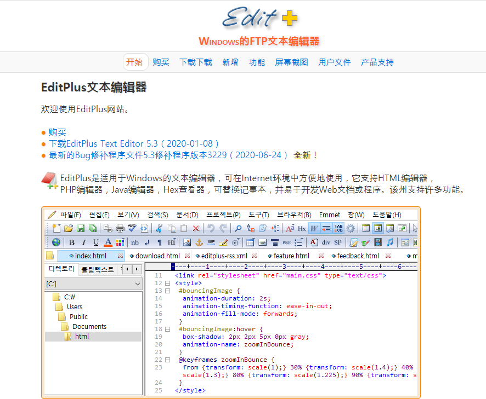Open the color palette grid dropdown
This screenshot has height=399, width=486.
click(x=120, y=242)
